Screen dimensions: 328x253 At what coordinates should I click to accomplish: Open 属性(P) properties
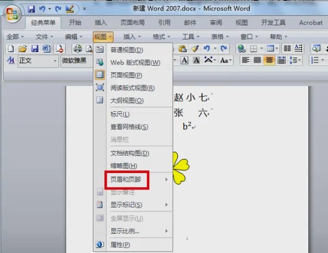tap(133, 245)
